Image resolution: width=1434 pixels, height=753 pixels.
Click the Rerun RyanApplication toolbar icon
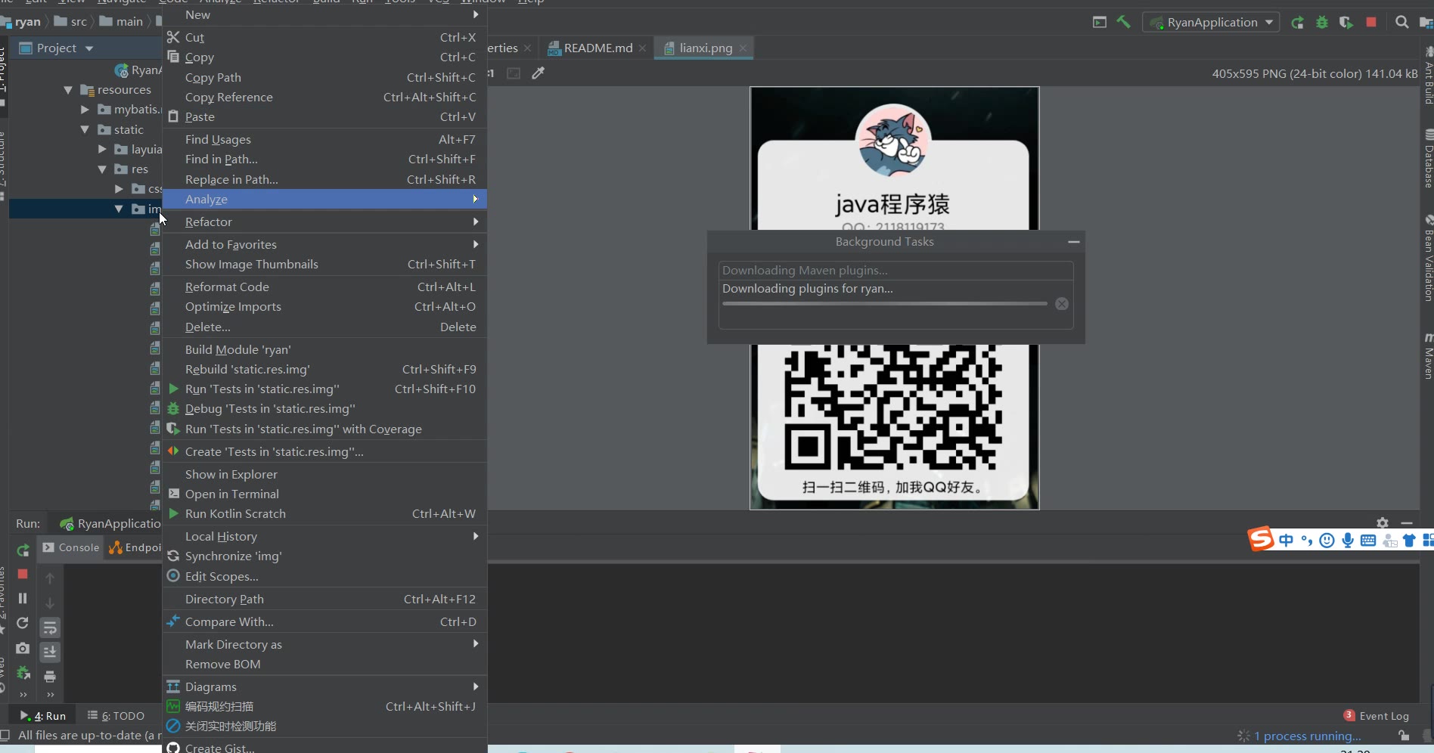[1297, 22]
